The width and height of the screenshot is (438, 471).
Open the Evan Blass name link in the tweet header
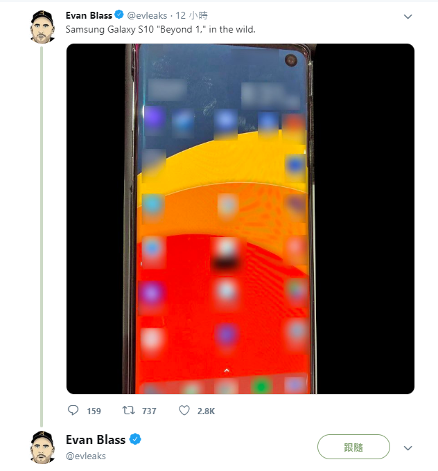89,15
